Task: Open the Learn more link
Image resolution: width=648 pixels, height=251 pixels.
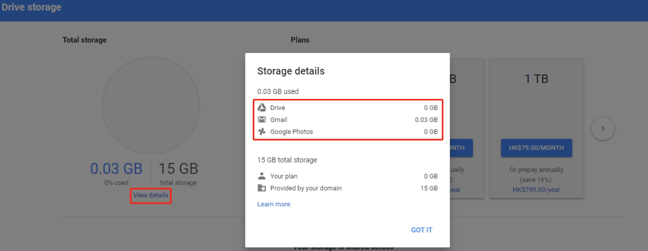Action: pyautogui.click(x=274, y=204)
